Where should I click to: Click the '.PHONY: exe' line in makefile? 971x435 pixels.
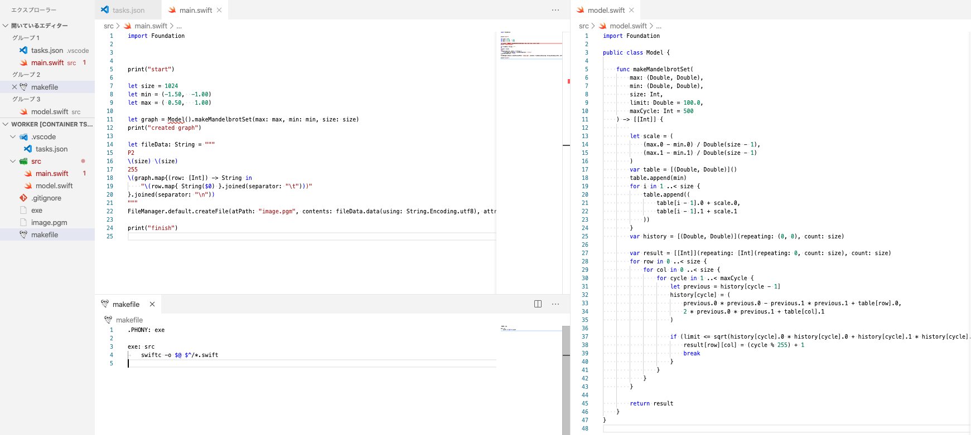click(146, 330)
